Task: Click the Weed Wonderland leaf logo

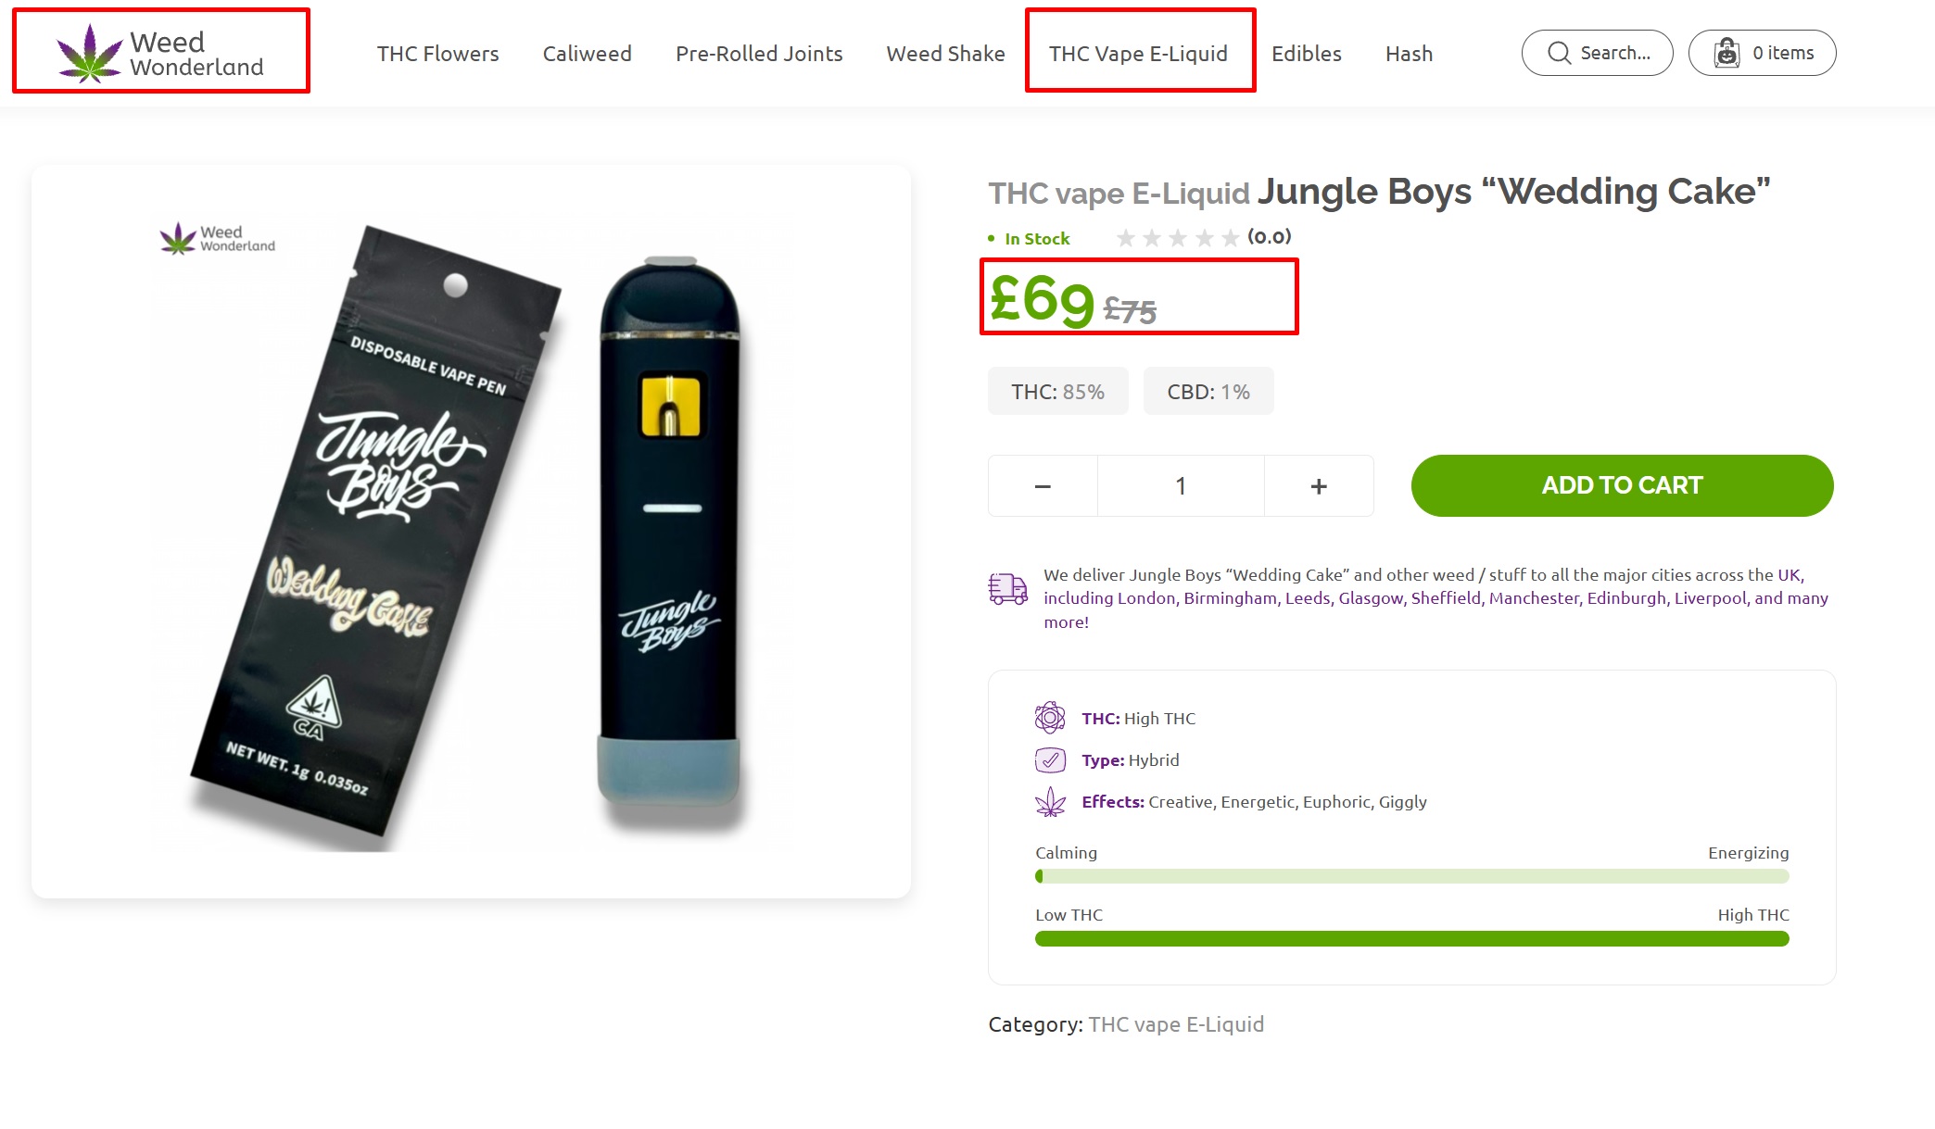Action: (x=89, y=54)
